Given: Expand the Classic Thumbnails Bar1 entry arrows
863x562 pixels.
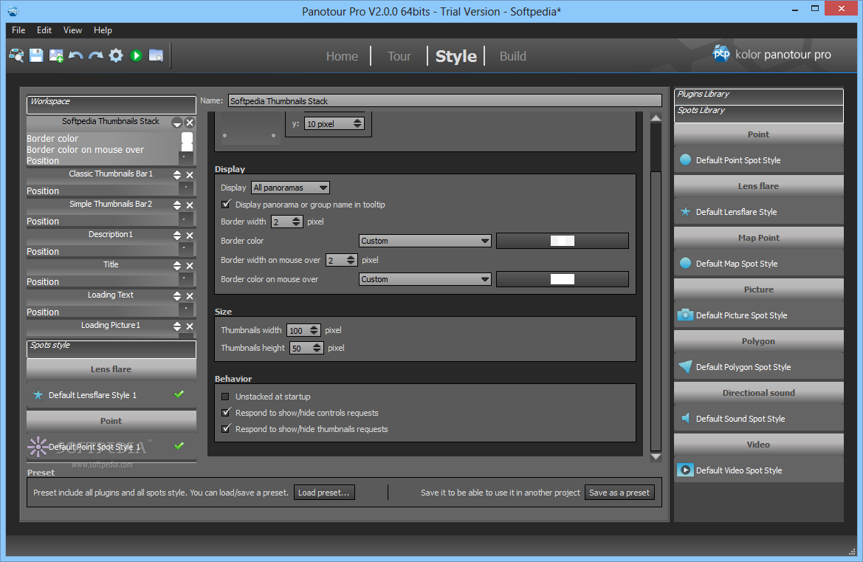Looking at the screenshot, I should click(176, 175).
